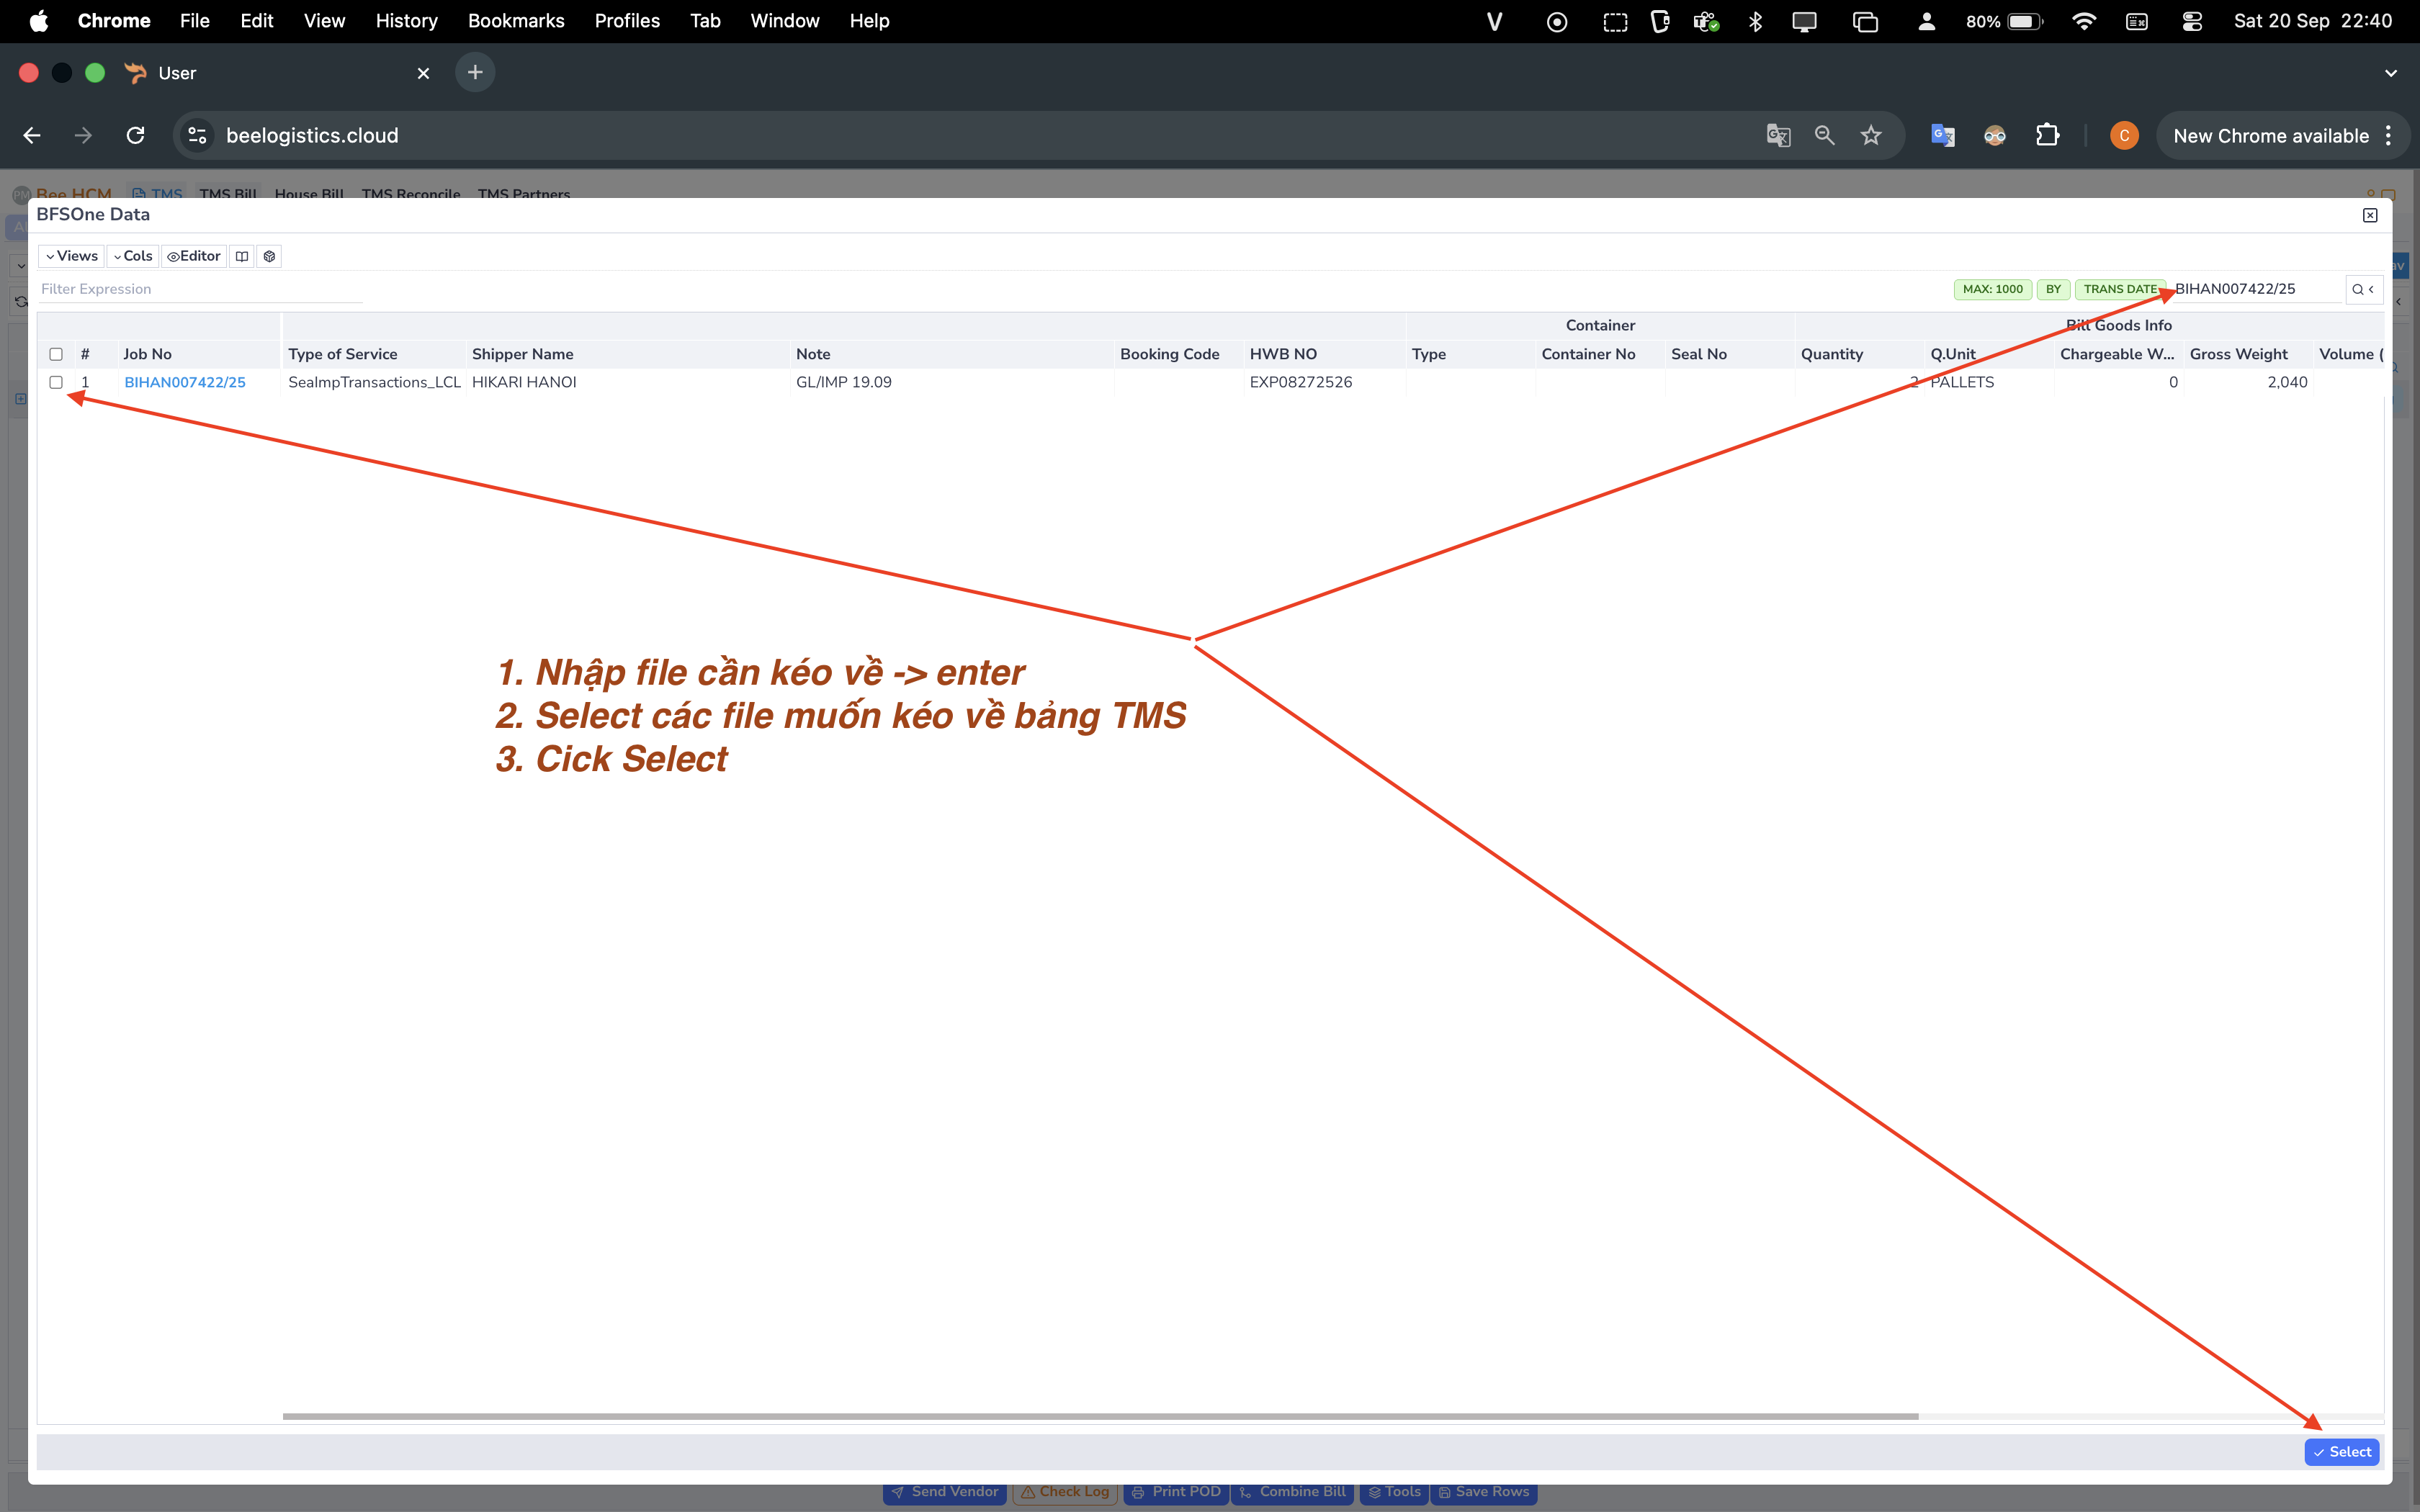Click the TRANS DATE filter tag
2420x1512 pixels.
(2119, 289)
